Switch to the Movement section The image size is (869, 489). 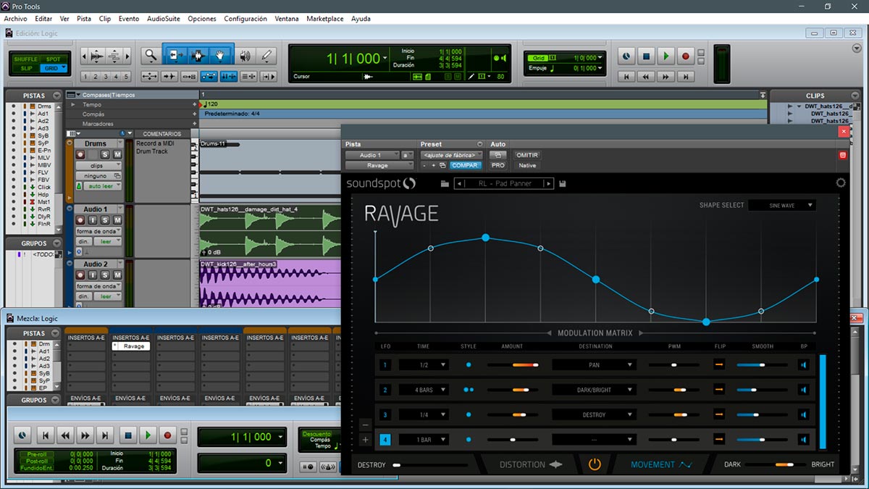(662, 464)
